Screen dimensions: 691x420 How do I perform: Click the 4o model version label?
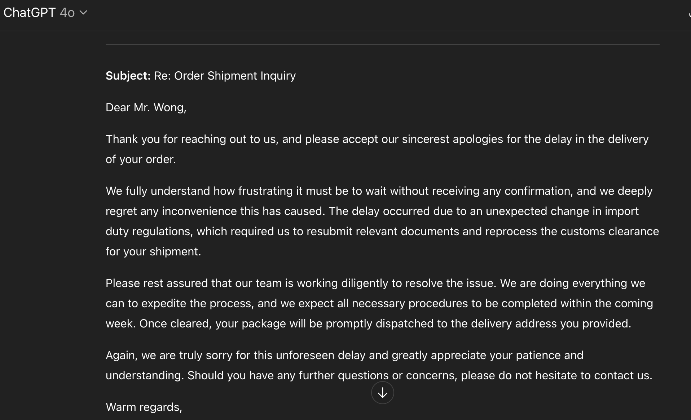pyautogui.click(x=67, y=13)
